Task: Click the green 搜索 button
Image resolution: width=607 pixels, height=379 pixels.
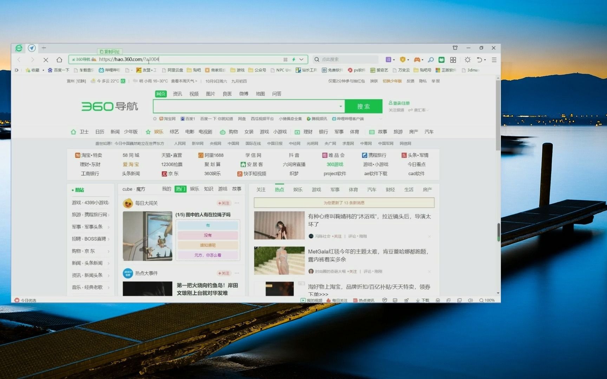Action: pos(364,106)
